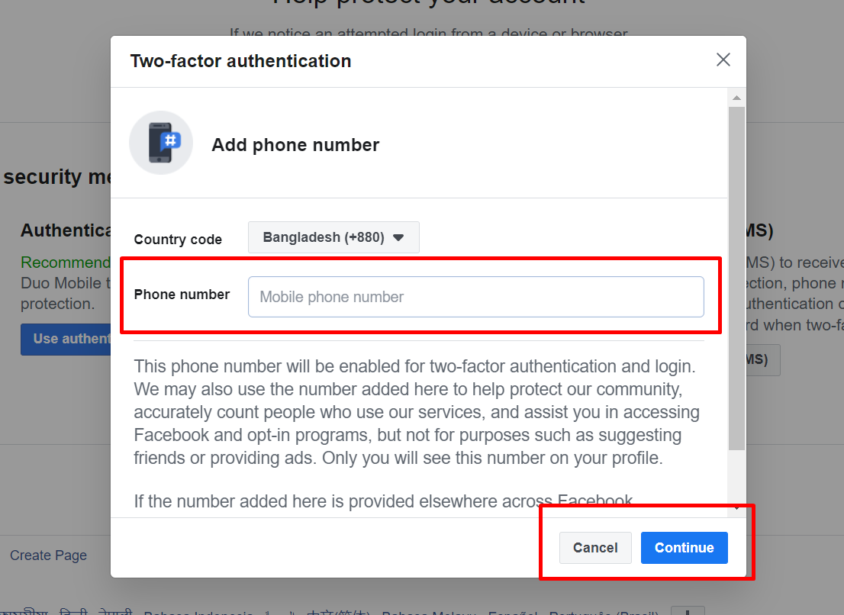Click the dialog's vertical scrollbar thumb

pyautogui.click(x=736, y=279)
